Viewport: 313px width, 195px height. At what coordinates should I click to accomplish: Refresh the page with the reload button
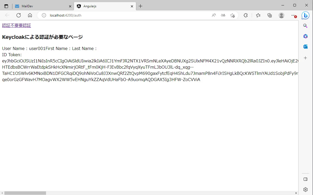tap(19, 15)
